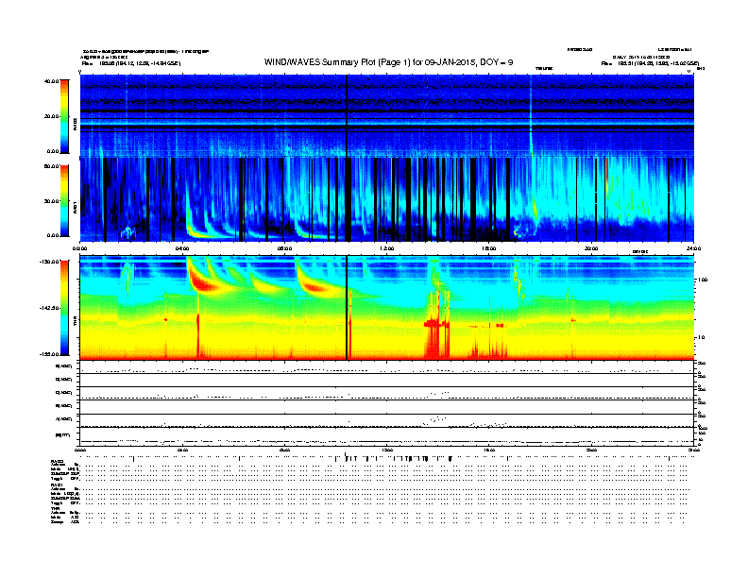Click the rotated RAD2 axis label
This screenshot has width=748, height=578.
tap(75, 125)
